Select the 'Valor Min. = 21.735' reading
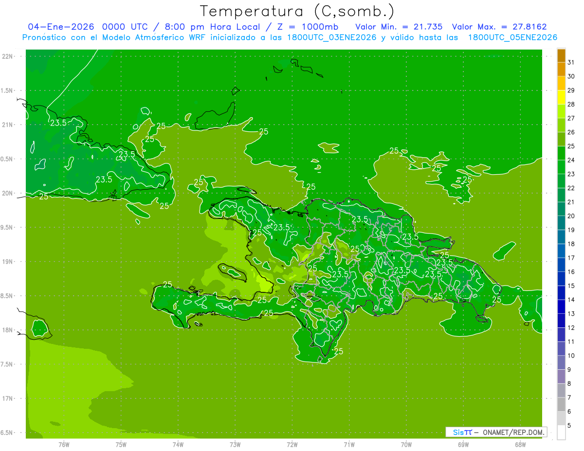The width and height of the screenshot is (584, 451). click(x=399, y=27)
